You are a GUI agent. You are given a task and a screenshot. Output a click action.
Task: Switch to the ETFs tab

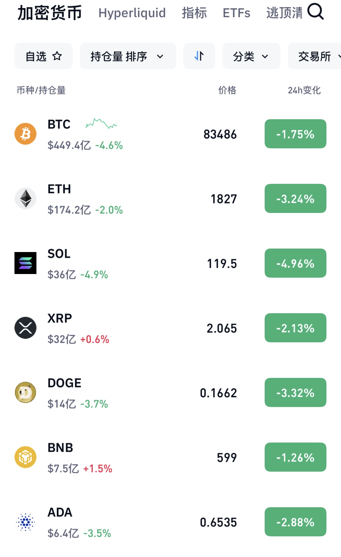236,13
